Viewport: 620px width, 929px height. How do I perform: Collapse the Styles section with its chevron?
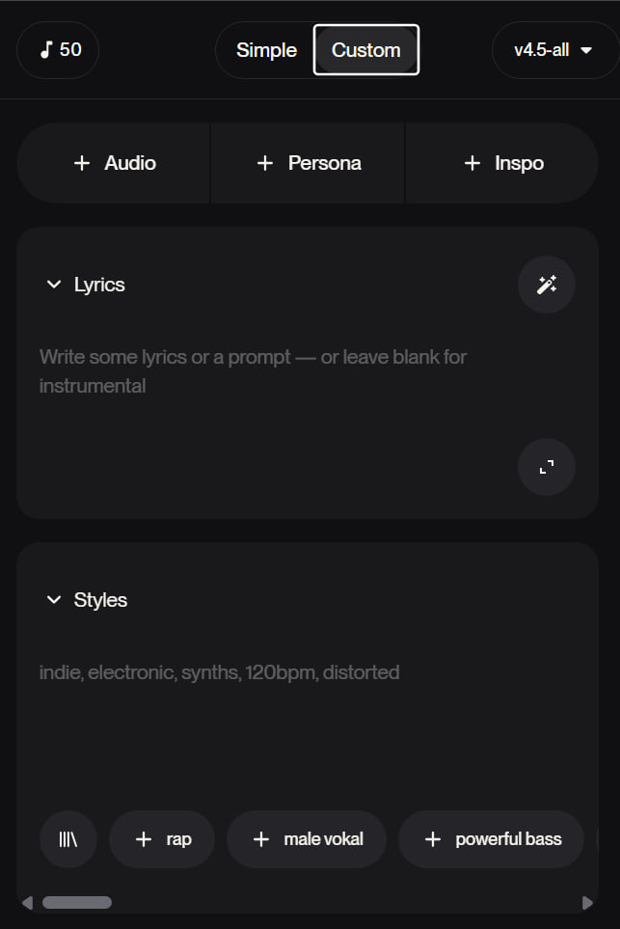pyautogui.click(x=54, y=599)
